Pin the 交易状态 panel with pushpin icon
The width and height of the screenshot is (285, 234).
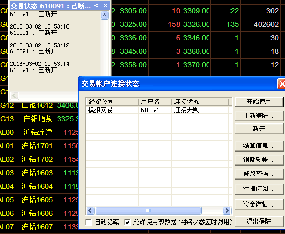point(97,6)
